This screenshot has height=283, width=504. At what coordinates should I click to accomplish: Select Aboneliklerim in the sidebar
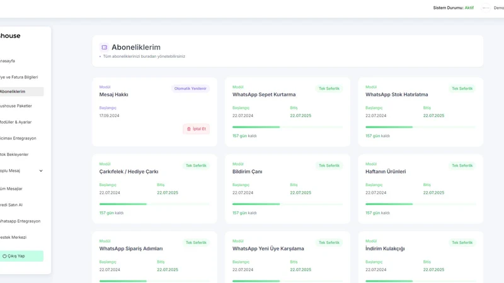coord(21,91)
